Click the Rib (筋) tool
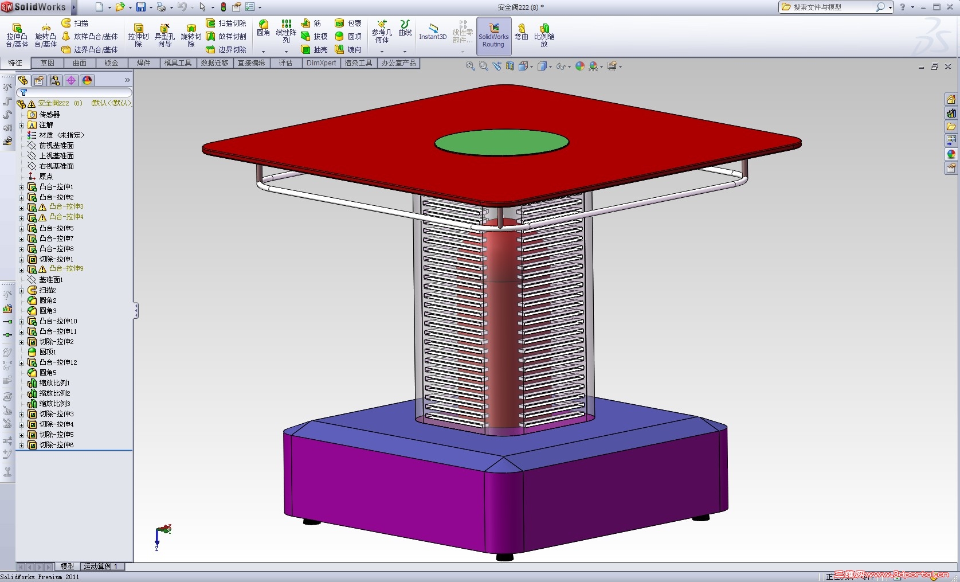 click(x=311, y=23)
